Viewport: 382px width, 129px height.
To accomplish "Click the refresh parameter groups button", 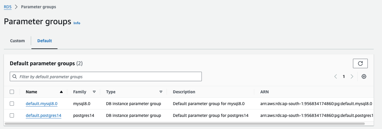I will point(360,63).
